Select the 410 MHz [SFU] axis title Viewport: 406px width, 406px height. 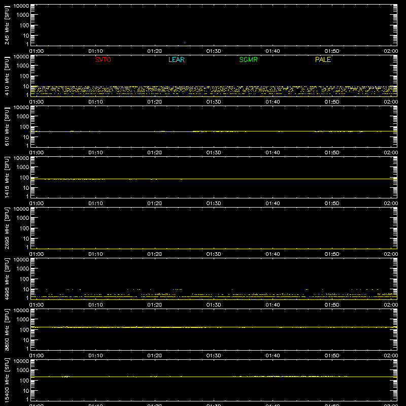[7, 76]
